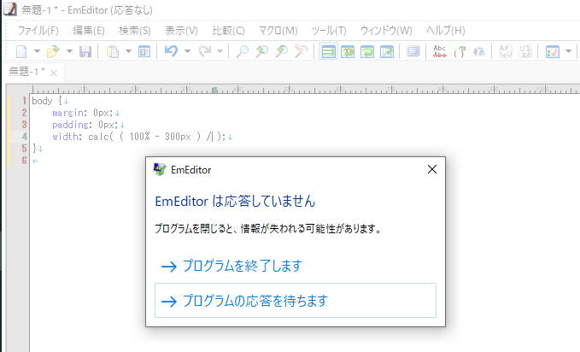Screen dimensions: 580x352
Task: Click the column ruler above the editor
Action: (x=306, y=89)
